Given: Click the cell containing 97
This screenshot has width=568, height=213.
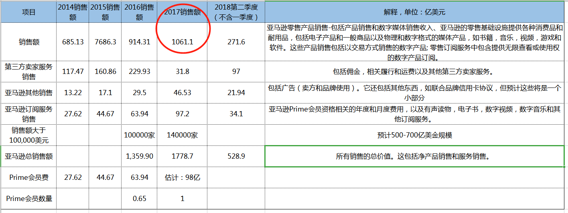Looking at the screenshot, I should pos(236,72).
